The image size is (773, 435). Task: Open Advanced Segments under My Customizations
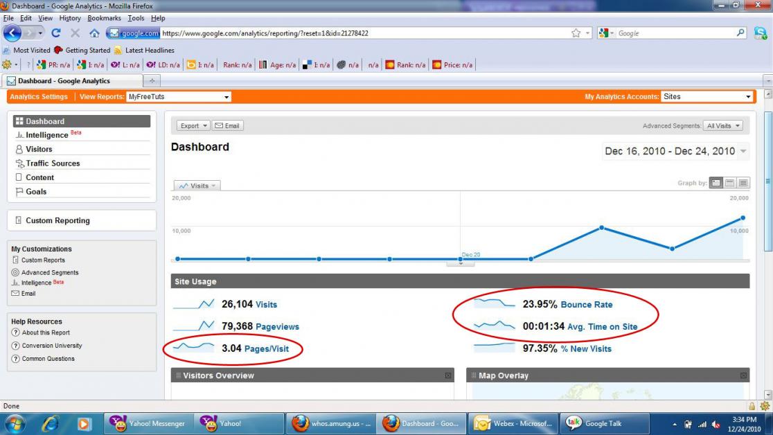click(x=50, y=272)
